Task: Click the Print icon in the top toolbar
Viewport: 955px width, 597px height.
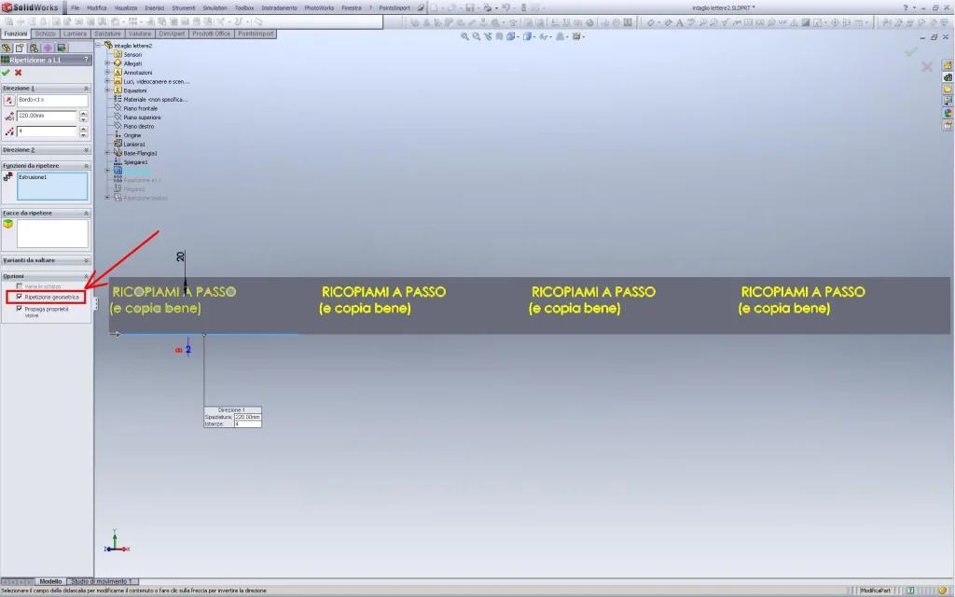Action: [x=487, y=7]
